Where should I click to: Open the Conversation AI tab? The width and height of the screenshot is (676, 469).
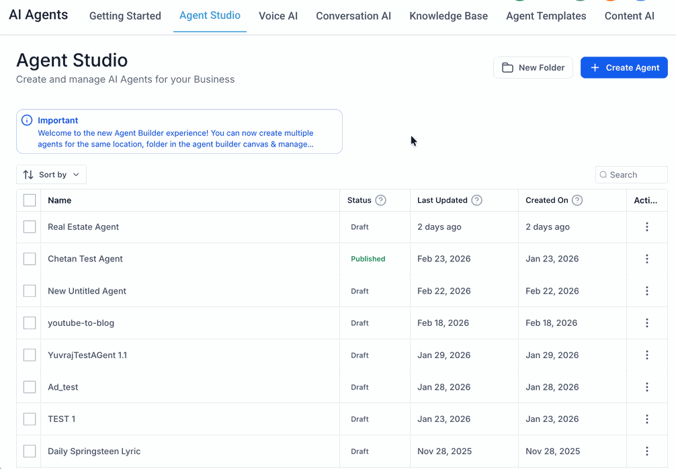[x=353, y=16]
